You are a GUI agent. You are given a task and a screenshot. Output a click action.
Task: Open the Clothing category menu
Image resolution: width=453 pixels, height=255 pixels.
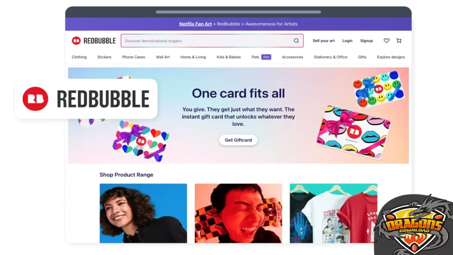point(79,57)
